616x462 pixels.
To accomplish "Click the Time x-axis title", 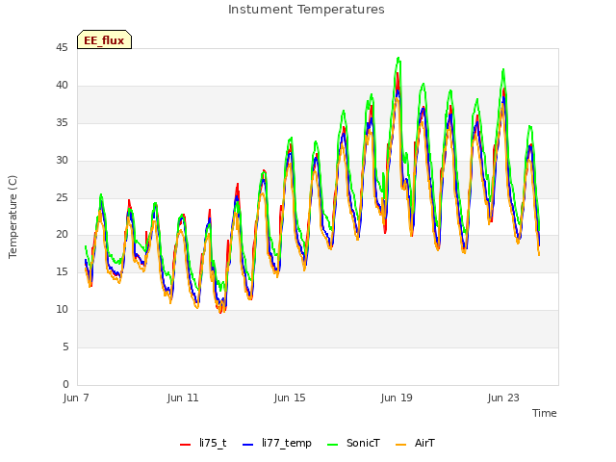I will click(x=544, y=413).
